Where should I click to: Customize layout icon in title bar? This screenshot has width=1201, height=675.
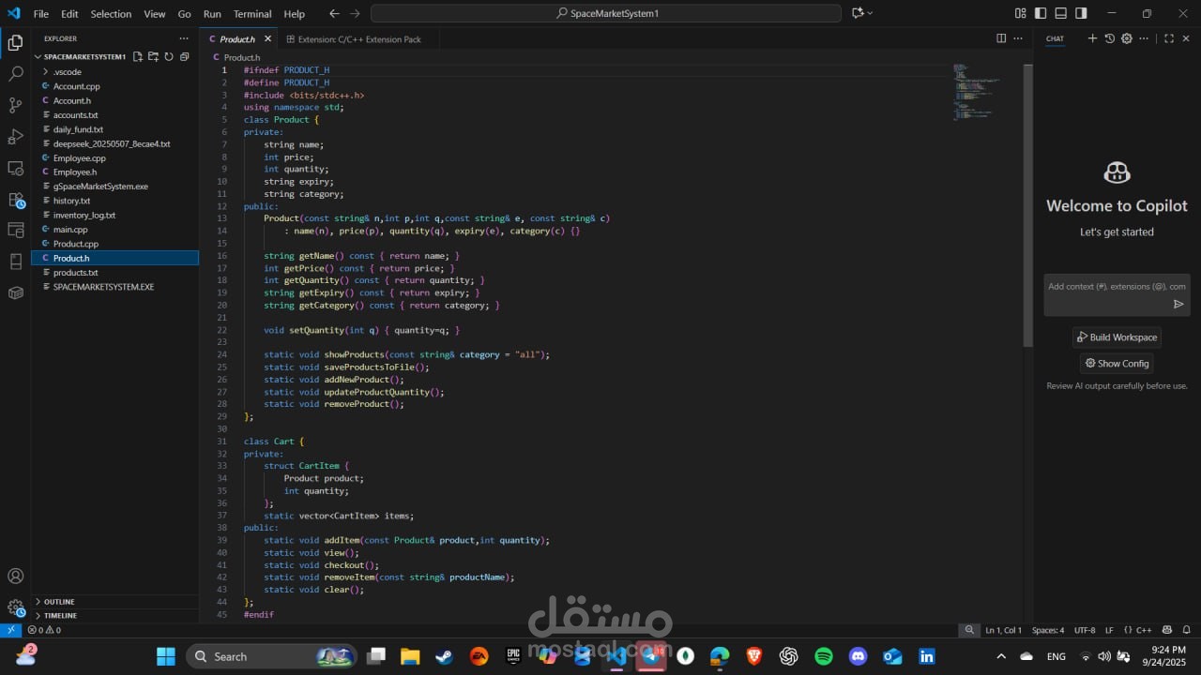click(x=1021, y=13)
